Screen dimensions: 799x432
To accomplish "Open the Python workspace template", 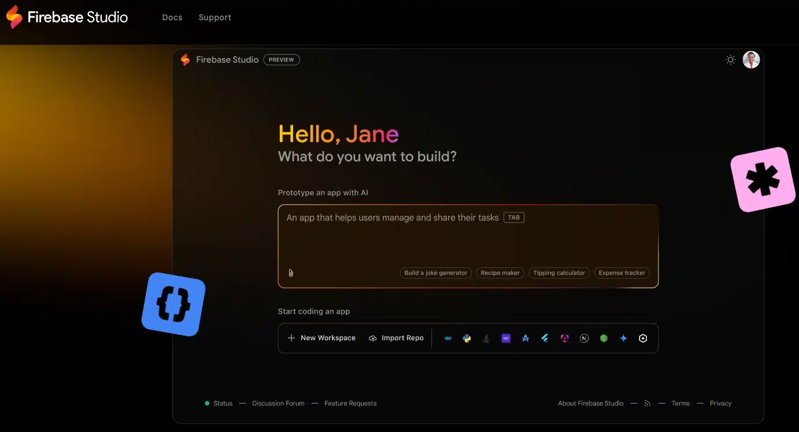I will point(467,338).
